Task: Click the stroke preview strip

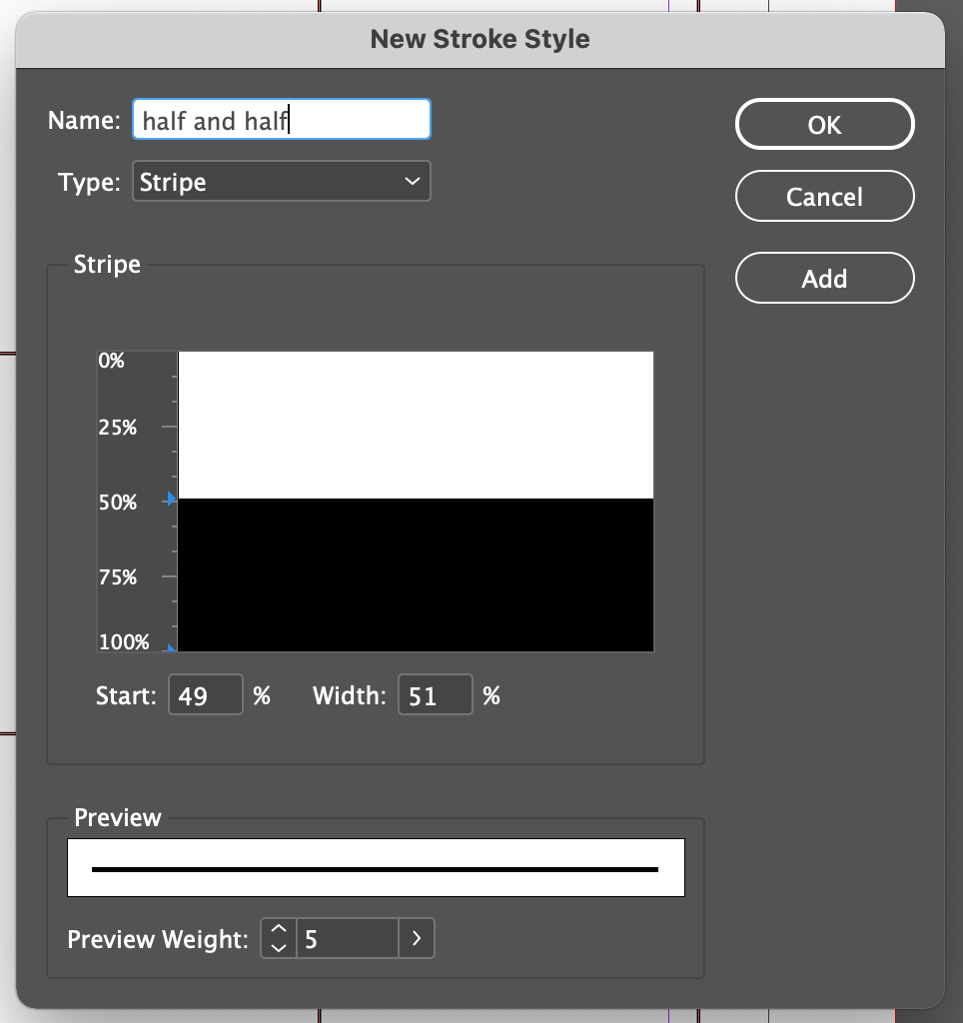Action: point(376,867)
